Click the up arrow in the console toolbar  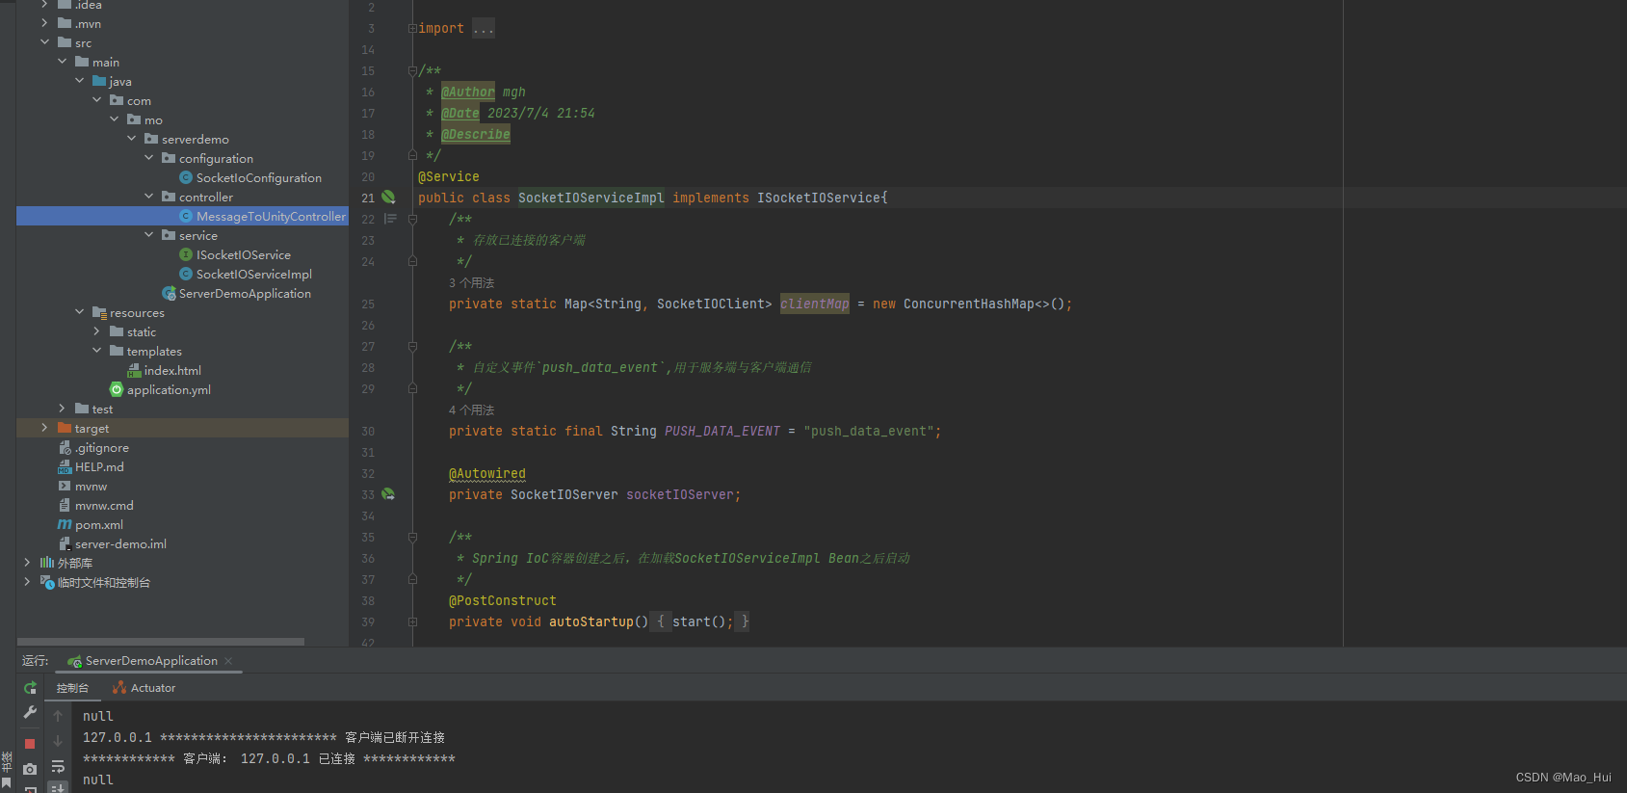coord(58,716)
